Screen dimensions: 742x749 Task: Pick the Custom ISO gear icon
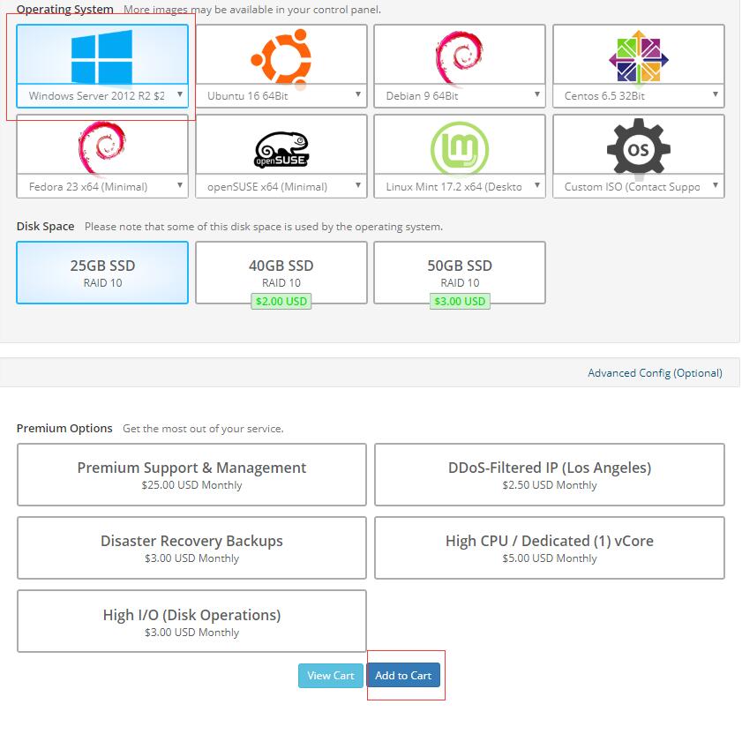[x=638, y=148]
